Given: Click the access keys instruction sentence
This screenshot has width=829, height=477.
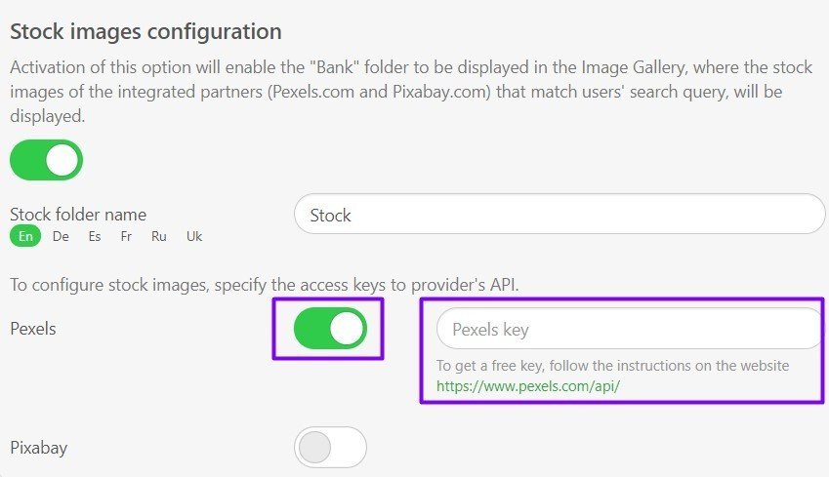Looking at the screenshot, I should (265, 285).
